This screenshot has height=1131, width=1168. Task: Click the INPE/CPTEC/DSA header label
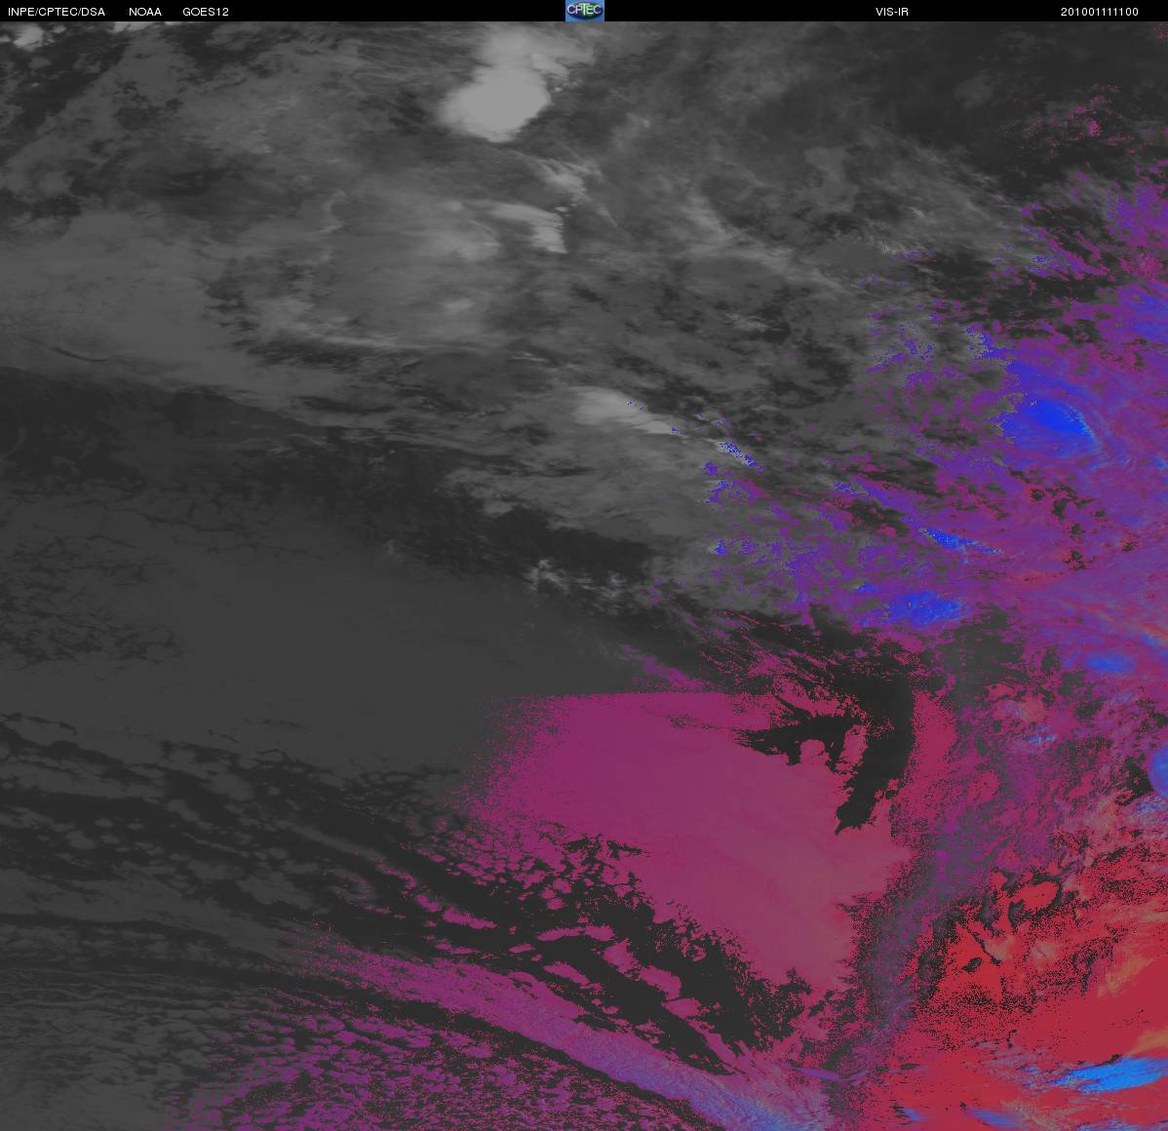click(x=57, y=12)
